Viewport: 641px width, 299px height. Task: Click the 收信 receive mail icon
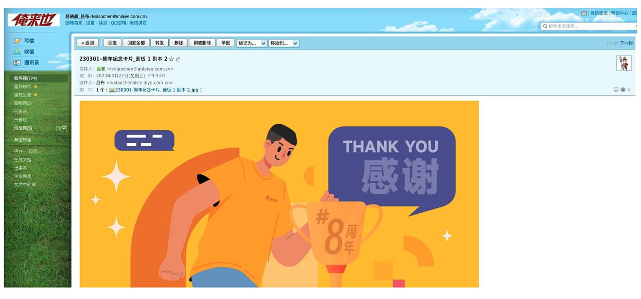click(17, 52)
